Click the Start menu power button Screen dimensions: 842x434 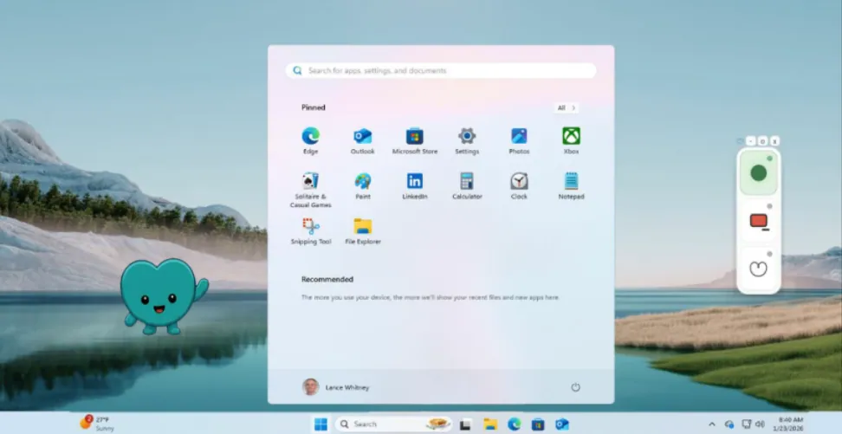575,386
